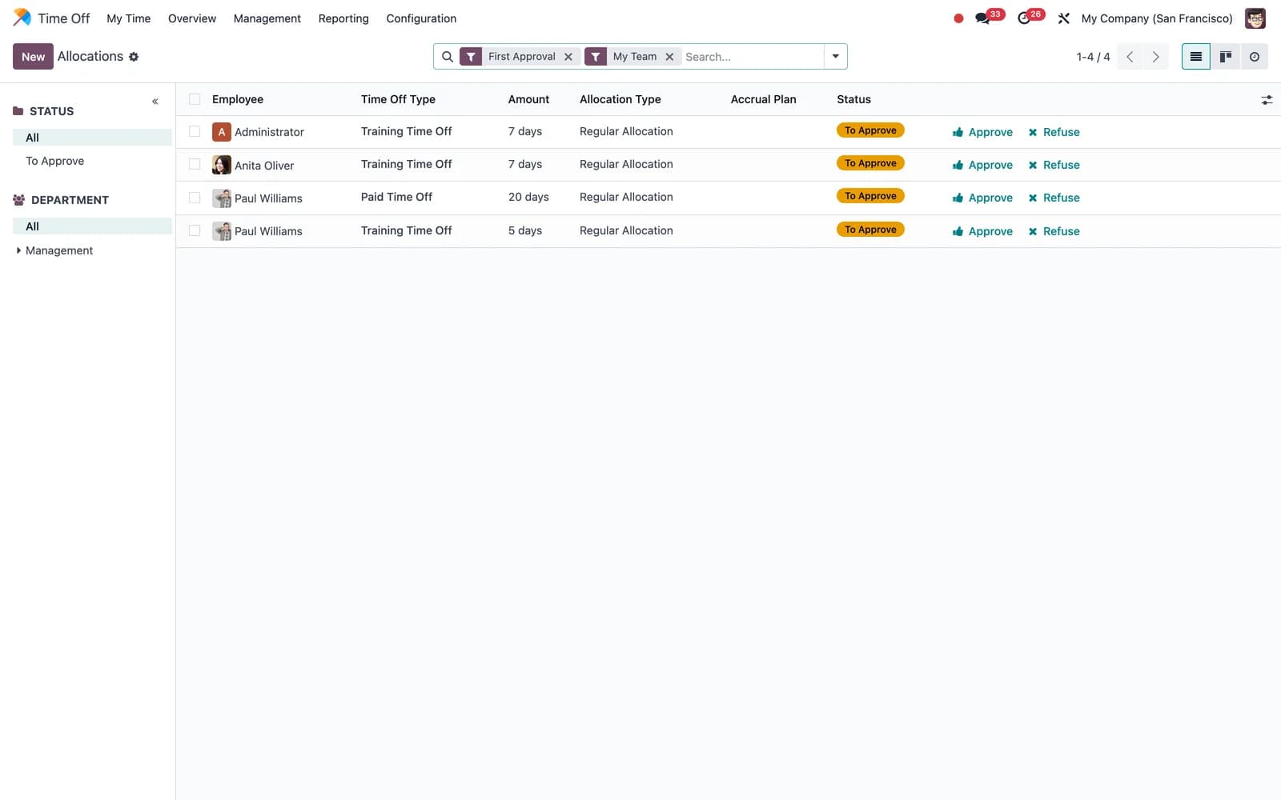The height and width of the screenshot is (800, 1281).
Task: Open the activities clock icon
Action: click(x=1024, y=18)
